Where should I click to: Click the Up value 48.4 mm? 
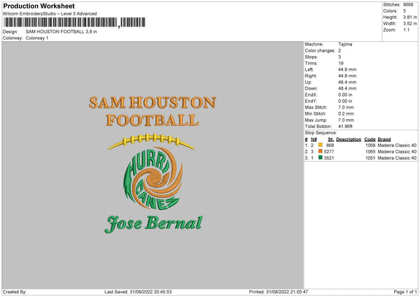tap(347, 82)
